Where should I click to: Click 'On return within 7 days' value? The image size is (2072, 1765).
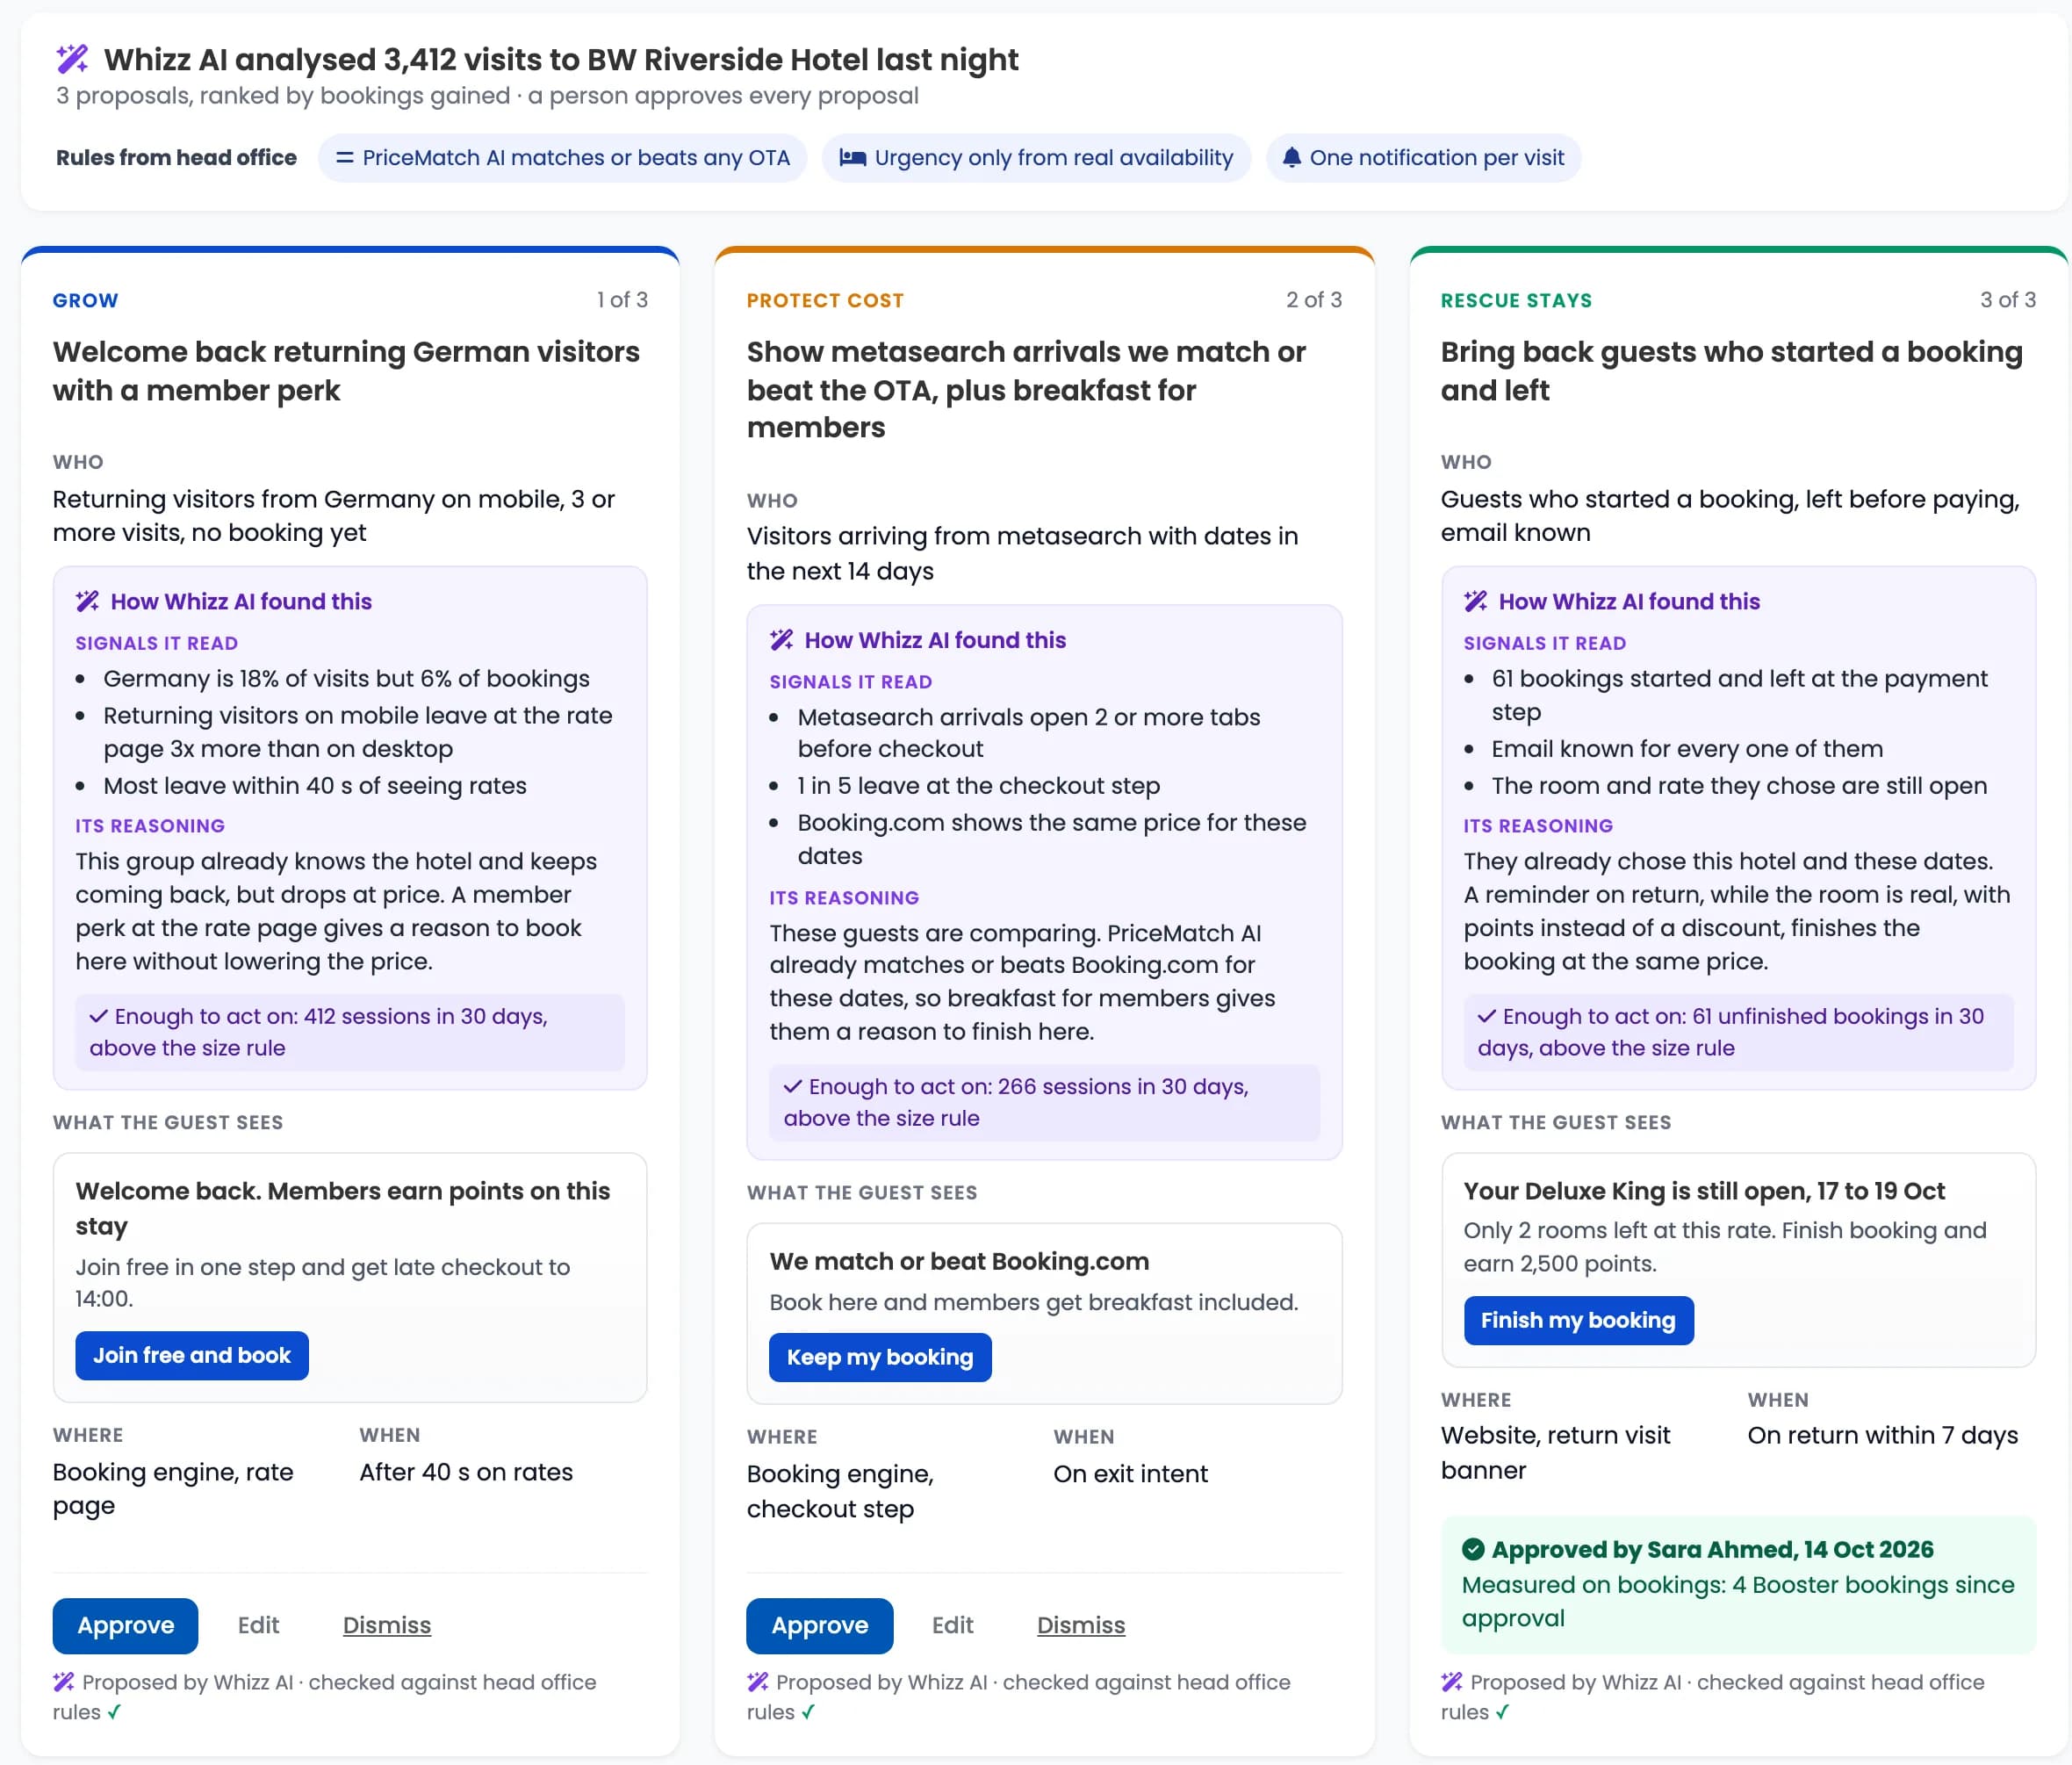[x=1882, y=1435]
